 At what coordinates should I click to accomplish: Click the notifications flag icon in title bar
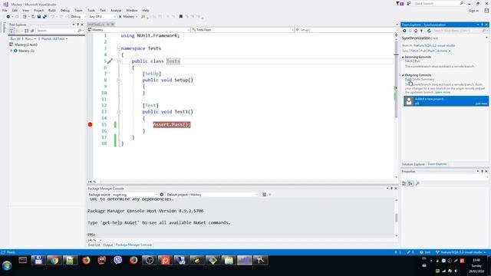pyautogui.click(x=400, y=3)
